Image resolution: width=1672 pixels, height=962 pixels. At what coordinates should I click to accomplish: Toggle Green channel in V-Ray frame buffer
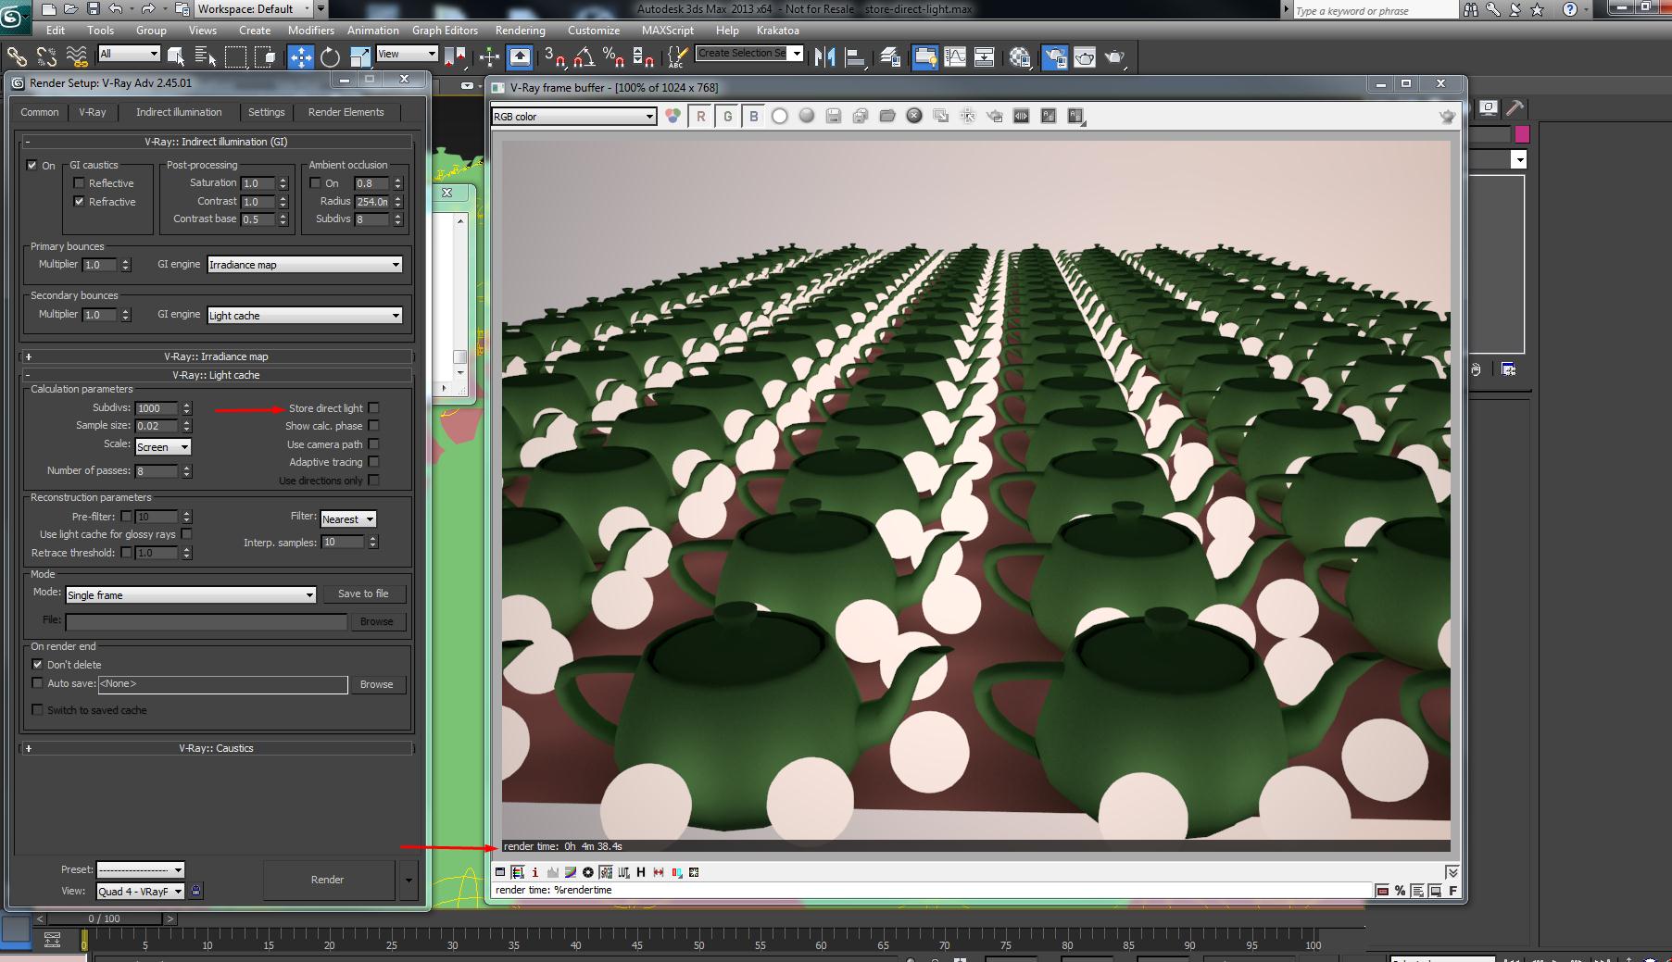728,116
